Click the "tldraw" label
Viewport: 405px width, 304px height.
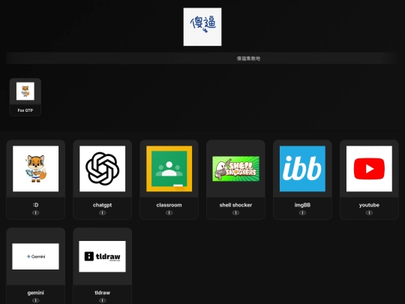102,293
